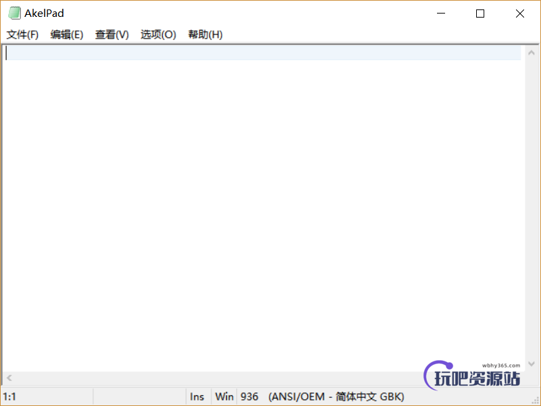Open the 帮助(H) menu
Viewport: 541px width, 406px height.
(205, 34)
